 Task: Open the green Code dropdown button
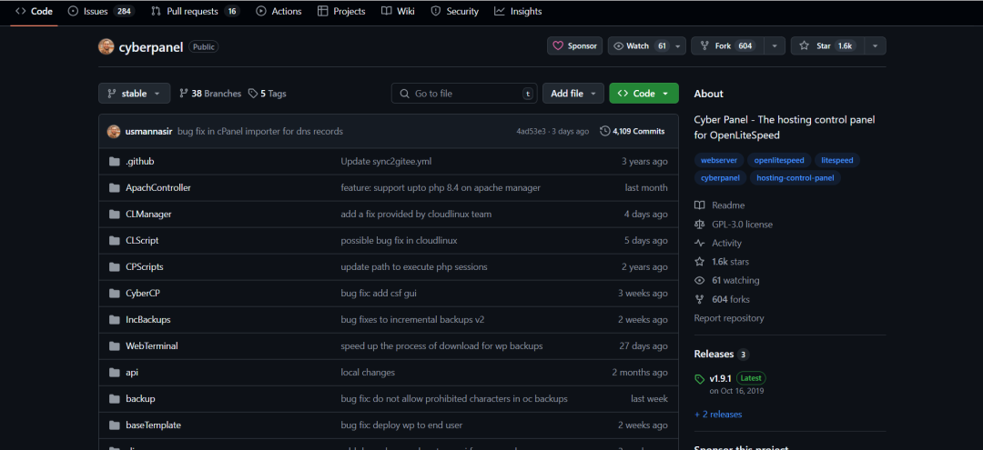tap(644, 94)
